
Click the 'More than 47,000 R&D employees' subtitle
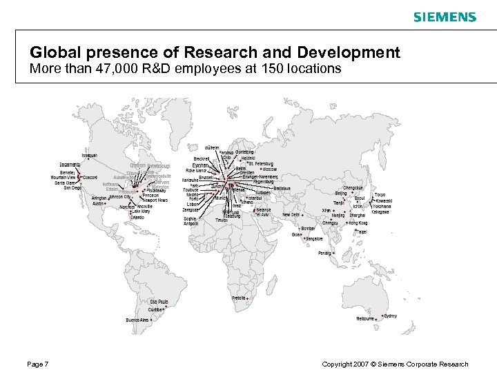click(x=186, y=68)
